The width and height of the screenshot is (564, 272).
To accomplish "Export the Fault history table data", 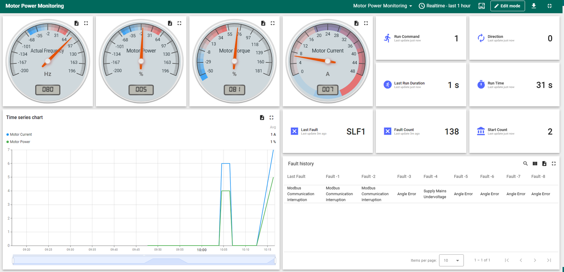I will click(544, 163).
